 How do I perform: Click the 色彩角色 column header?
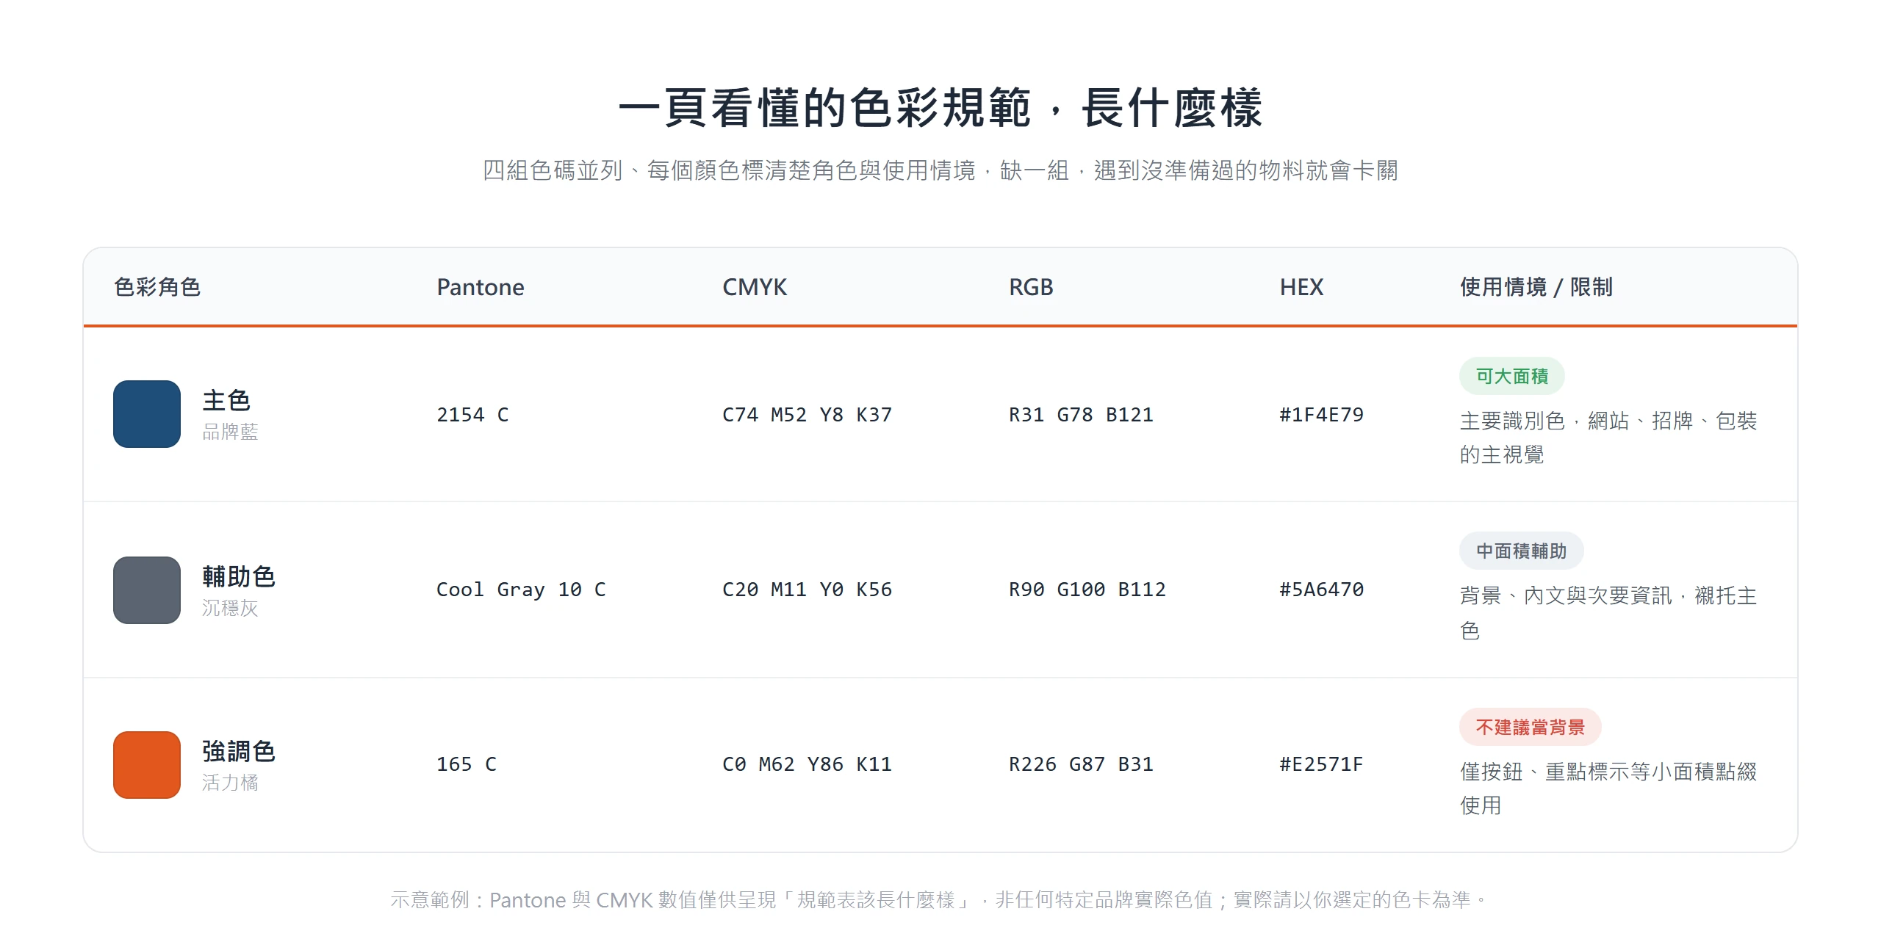pos(157,287)
